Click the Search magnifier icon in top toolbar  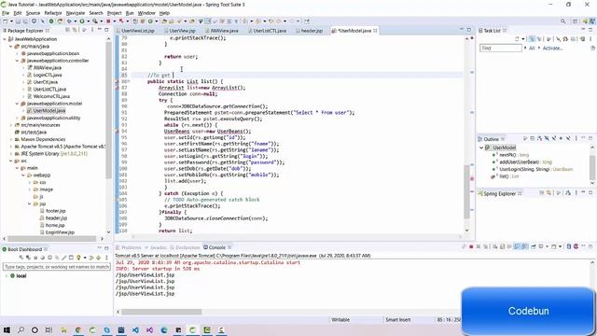tap(562, 21)
